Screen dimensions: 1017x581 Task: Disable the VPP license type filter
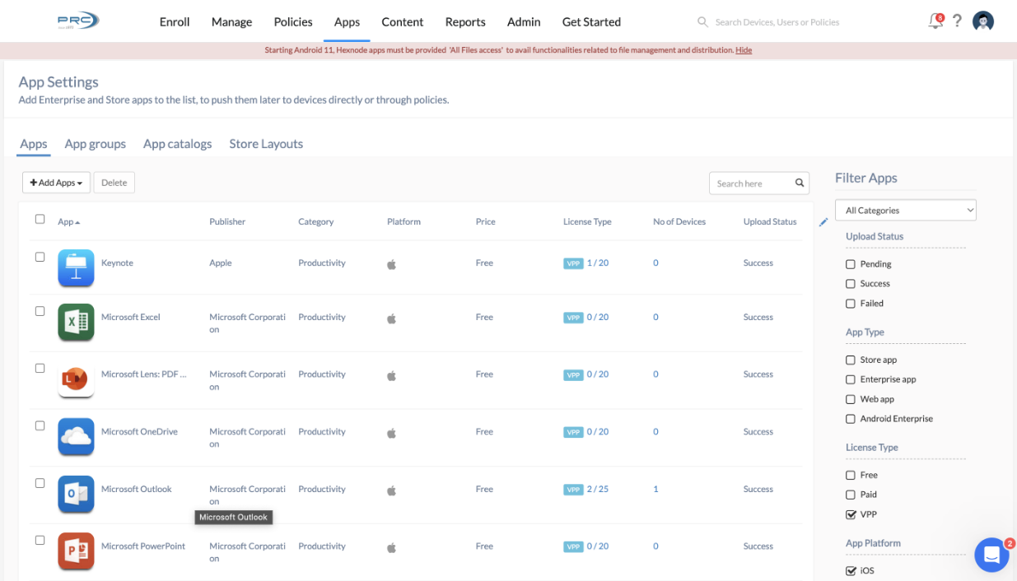(850, 514)
